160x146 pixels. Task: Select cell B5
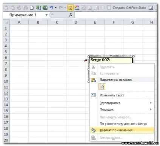(38, 52)
